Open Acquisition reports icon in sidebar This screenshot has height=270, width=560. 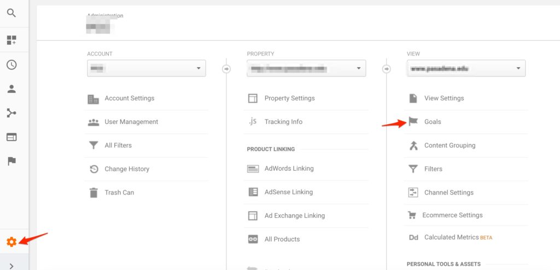pyautogui.click(x=11, y=113)
